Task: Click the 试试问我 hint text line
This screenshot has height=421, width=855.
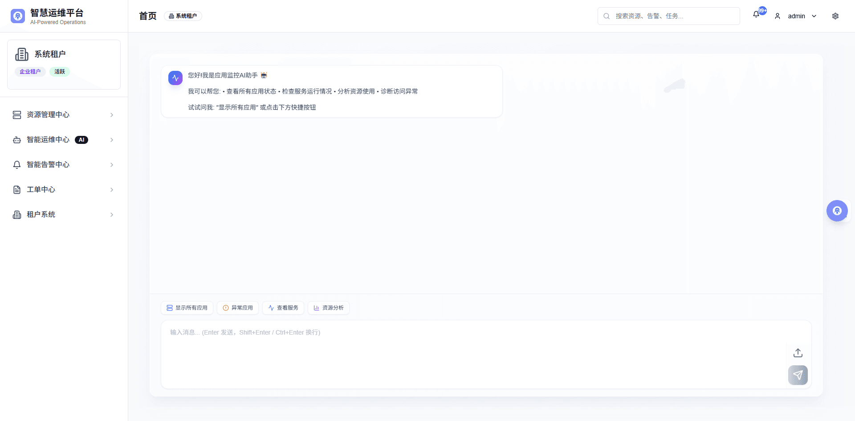Action: 252,107
